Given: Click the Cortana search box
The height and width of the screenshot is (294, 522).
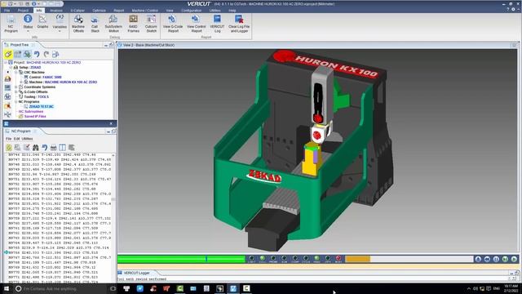Looking at the screenshot, I should pos(62,288).
